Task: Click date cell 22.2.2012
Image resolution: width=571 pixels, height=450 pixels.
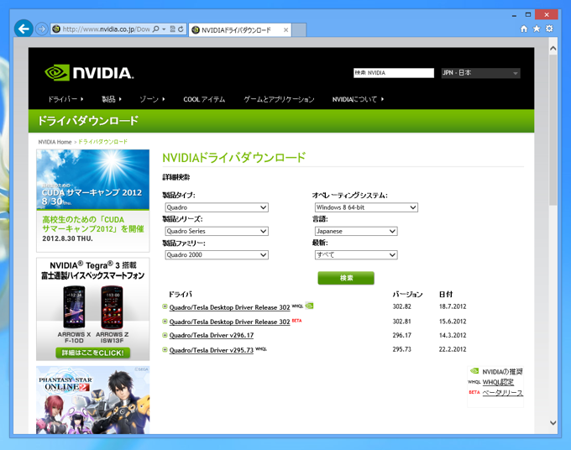Action: click(453, 349)
